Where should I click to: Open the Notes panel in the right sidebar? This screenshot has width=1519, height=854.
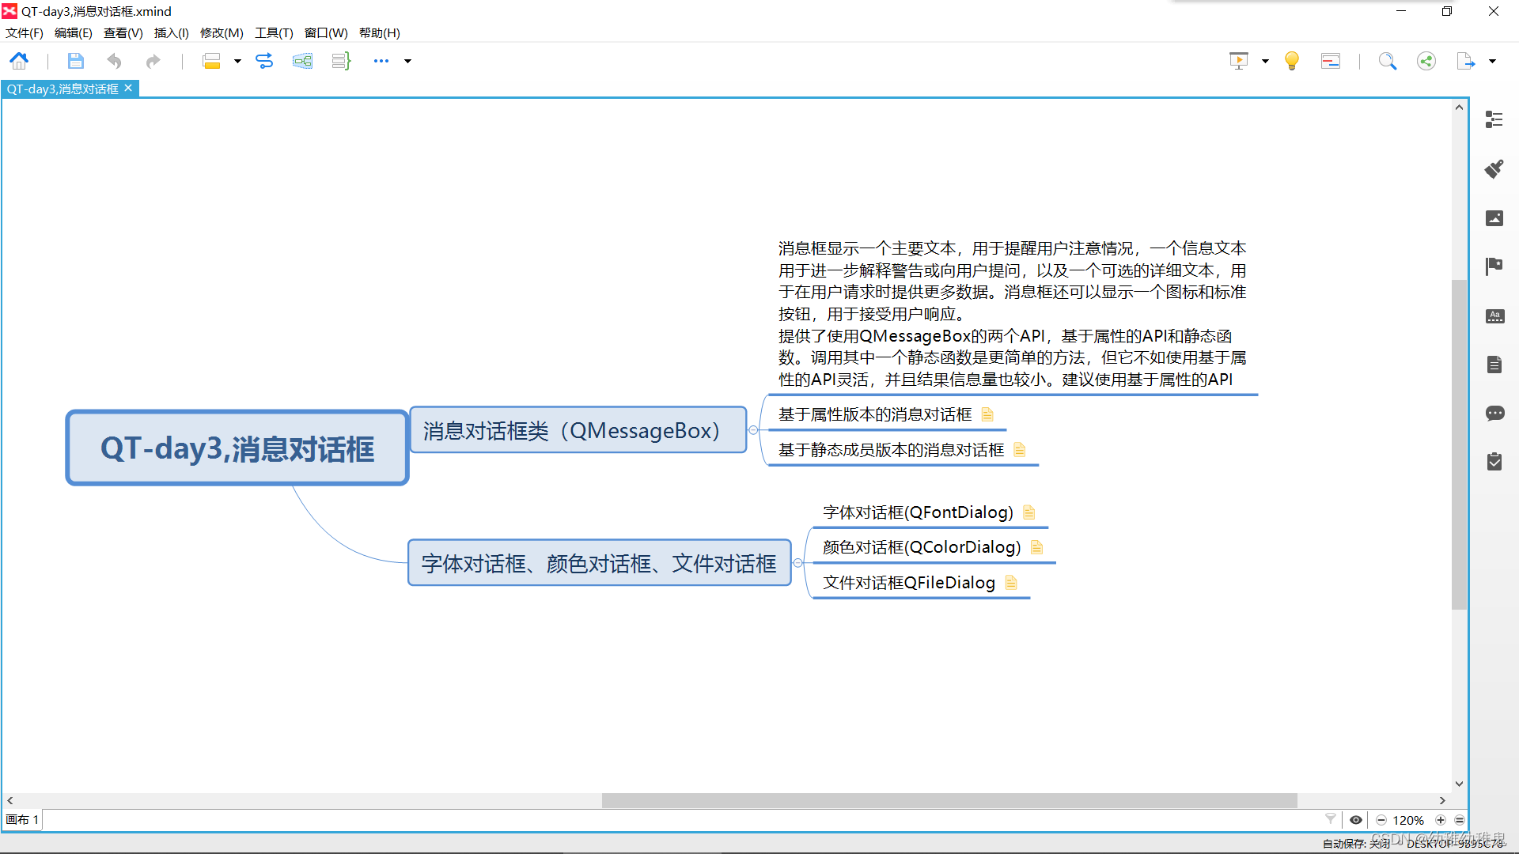coord(1494,365)
